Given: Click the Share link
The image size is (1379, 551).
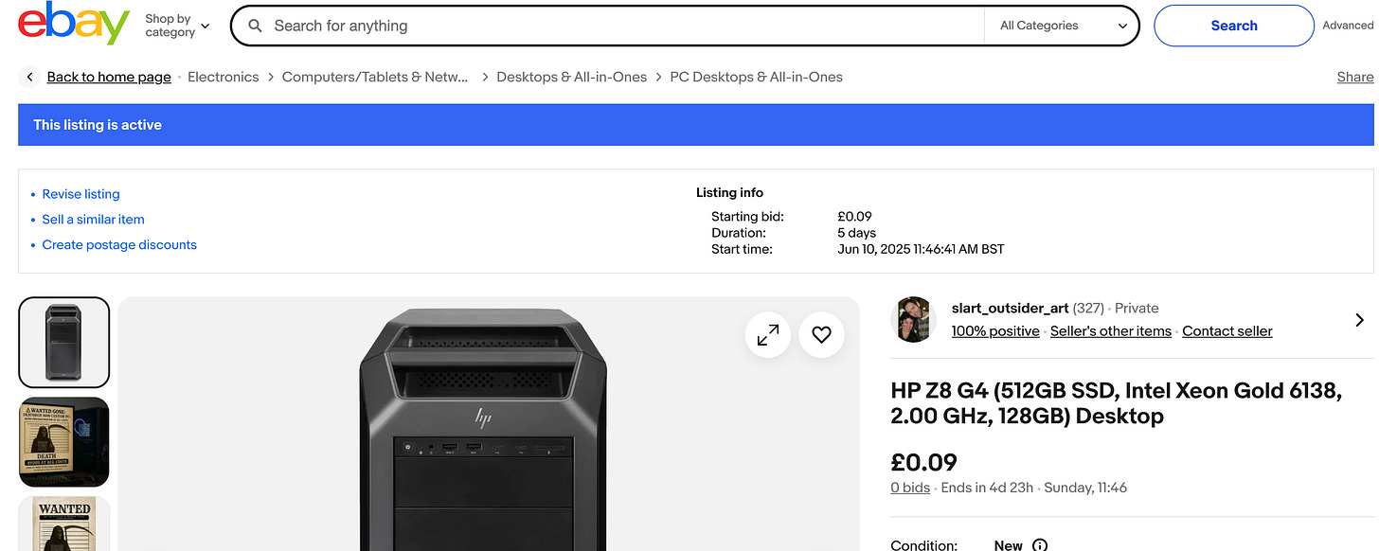Looking at the screenshot, I should [x=1355, y=78].
